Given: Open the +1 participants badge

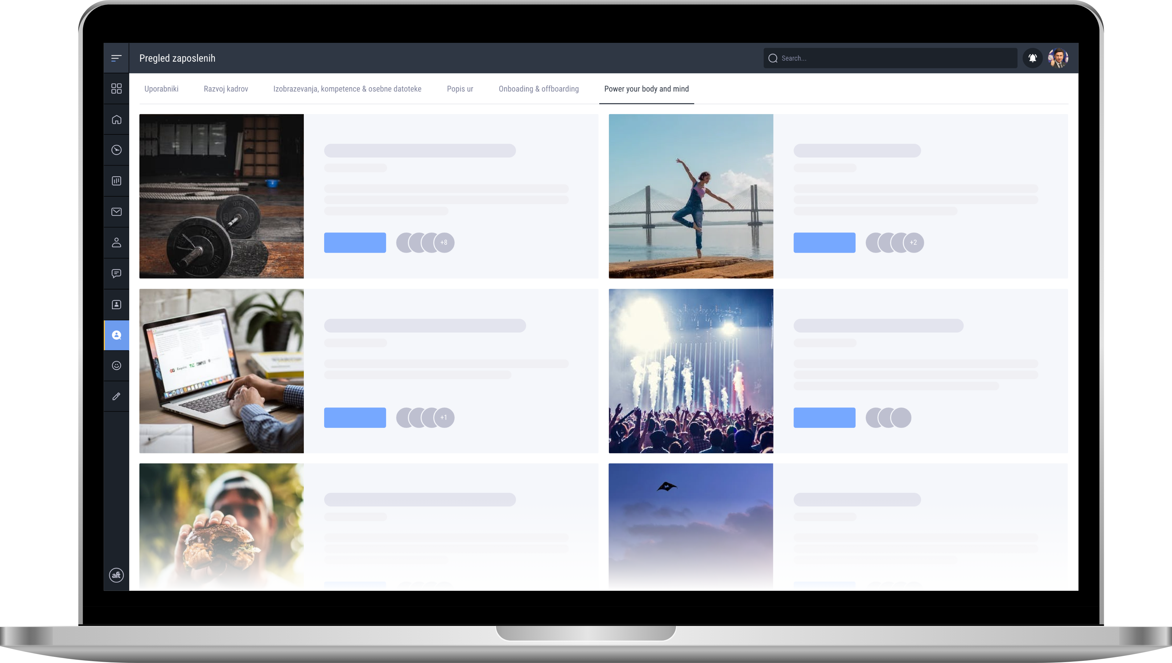Looking at the screenshot, I should [444, 418].
